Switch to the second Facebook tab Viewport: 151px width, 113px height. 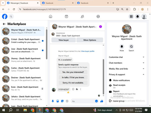(x=58, y=3)
